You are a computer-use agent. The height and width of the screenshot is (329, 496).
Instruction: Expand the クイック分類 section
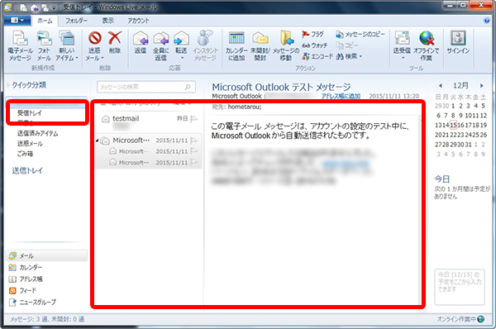(8, 85)
